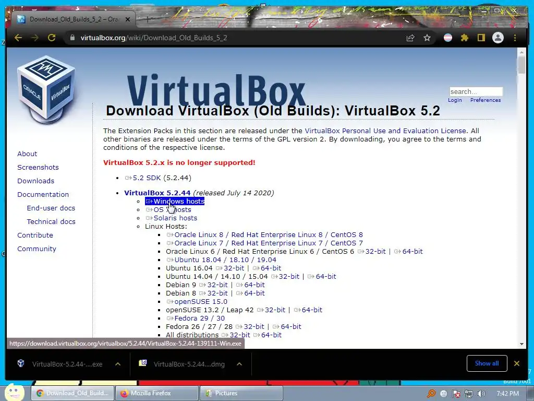Open Documentation in the sidebar
Image resolution: width=534 pixels, height=401 pixels.
coord(43,194)
